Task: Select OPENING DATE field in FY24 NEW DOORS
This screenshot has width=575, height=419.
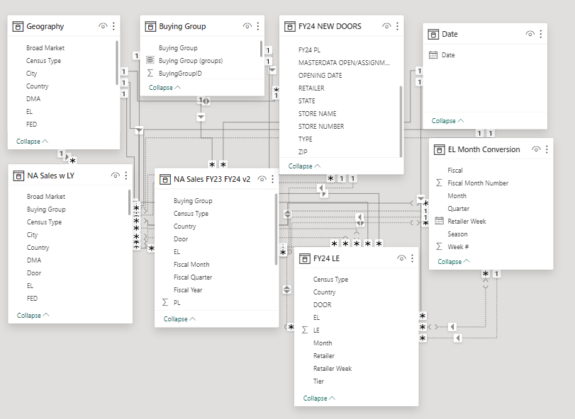Action: (320, 76)
